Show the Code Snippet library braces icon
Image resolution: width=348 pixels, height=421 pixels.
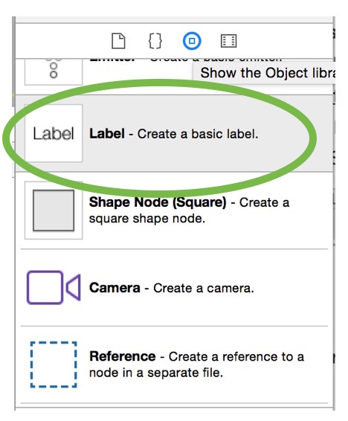pyautogui.click(x=155, y=41)
